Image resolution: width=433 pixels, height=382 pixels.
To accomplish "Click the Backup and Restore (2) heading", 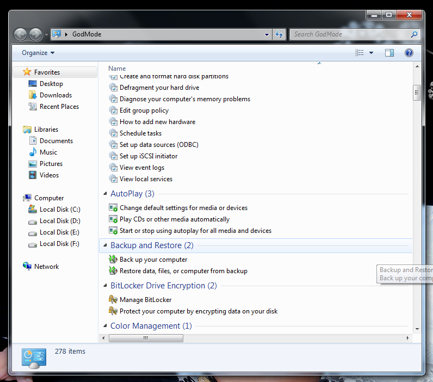I will pyautogui.click(x=152, y=245).
